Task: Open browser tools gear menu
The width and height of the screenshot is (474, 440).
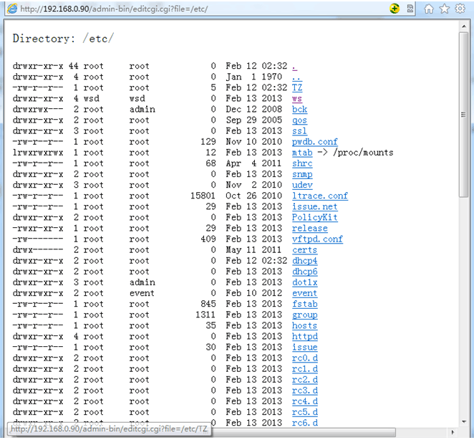Action: point(460,9)
